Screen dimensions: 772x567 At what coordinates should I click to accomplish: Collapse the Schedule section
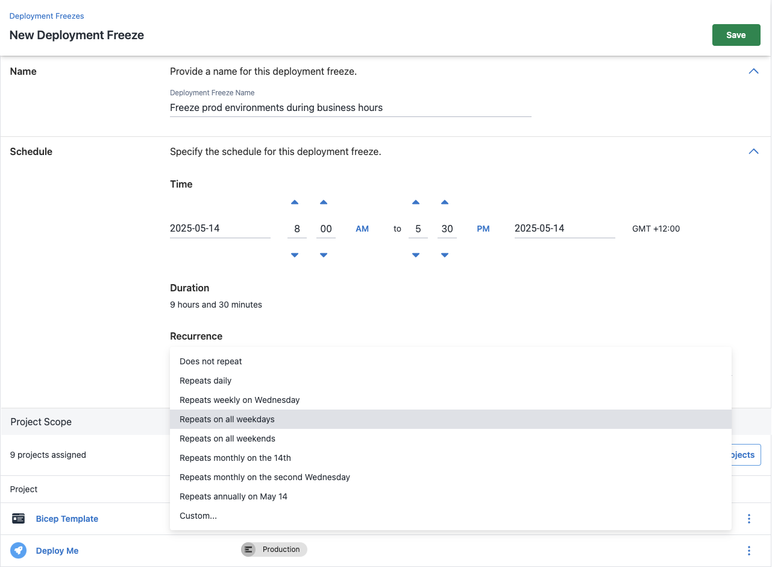(753, 151)
